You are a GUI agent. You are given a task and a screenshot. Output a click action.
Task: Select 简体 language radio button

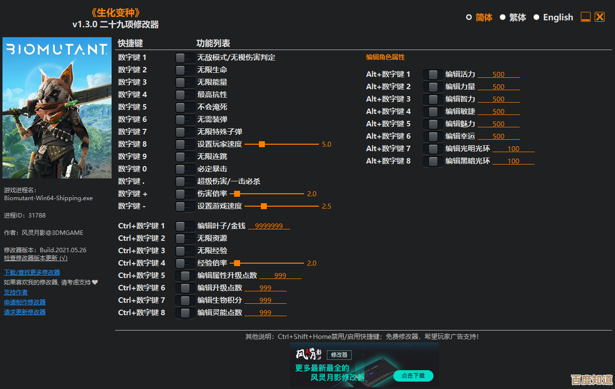(469, 17)
